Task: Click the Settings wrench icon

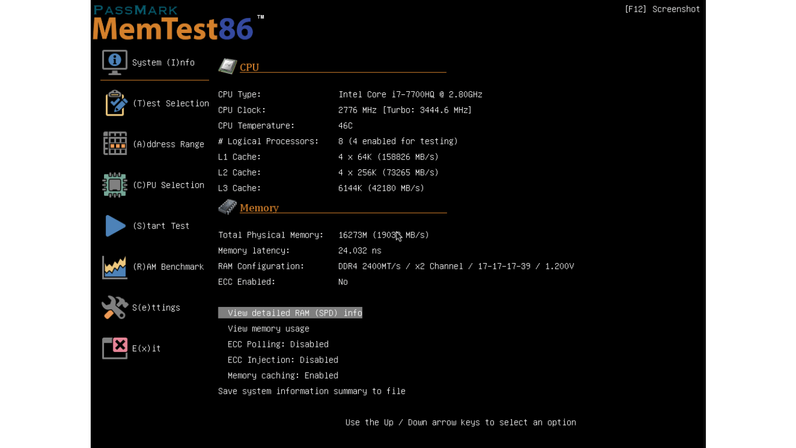Action: click(115, 308)
